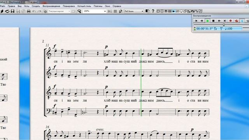
Task: Click the green Play button
Action: coord(207,21)
